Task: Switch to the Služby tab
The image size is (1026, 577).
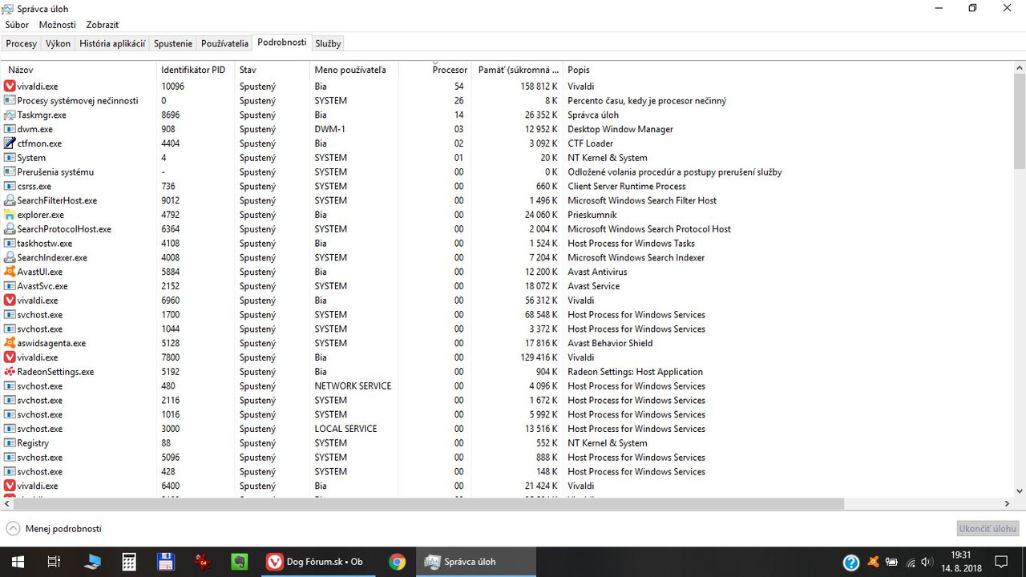Action: tap(328, 43)
